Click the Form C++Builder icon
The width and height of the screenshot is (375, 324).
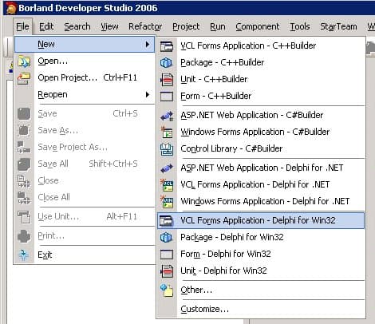167,97
